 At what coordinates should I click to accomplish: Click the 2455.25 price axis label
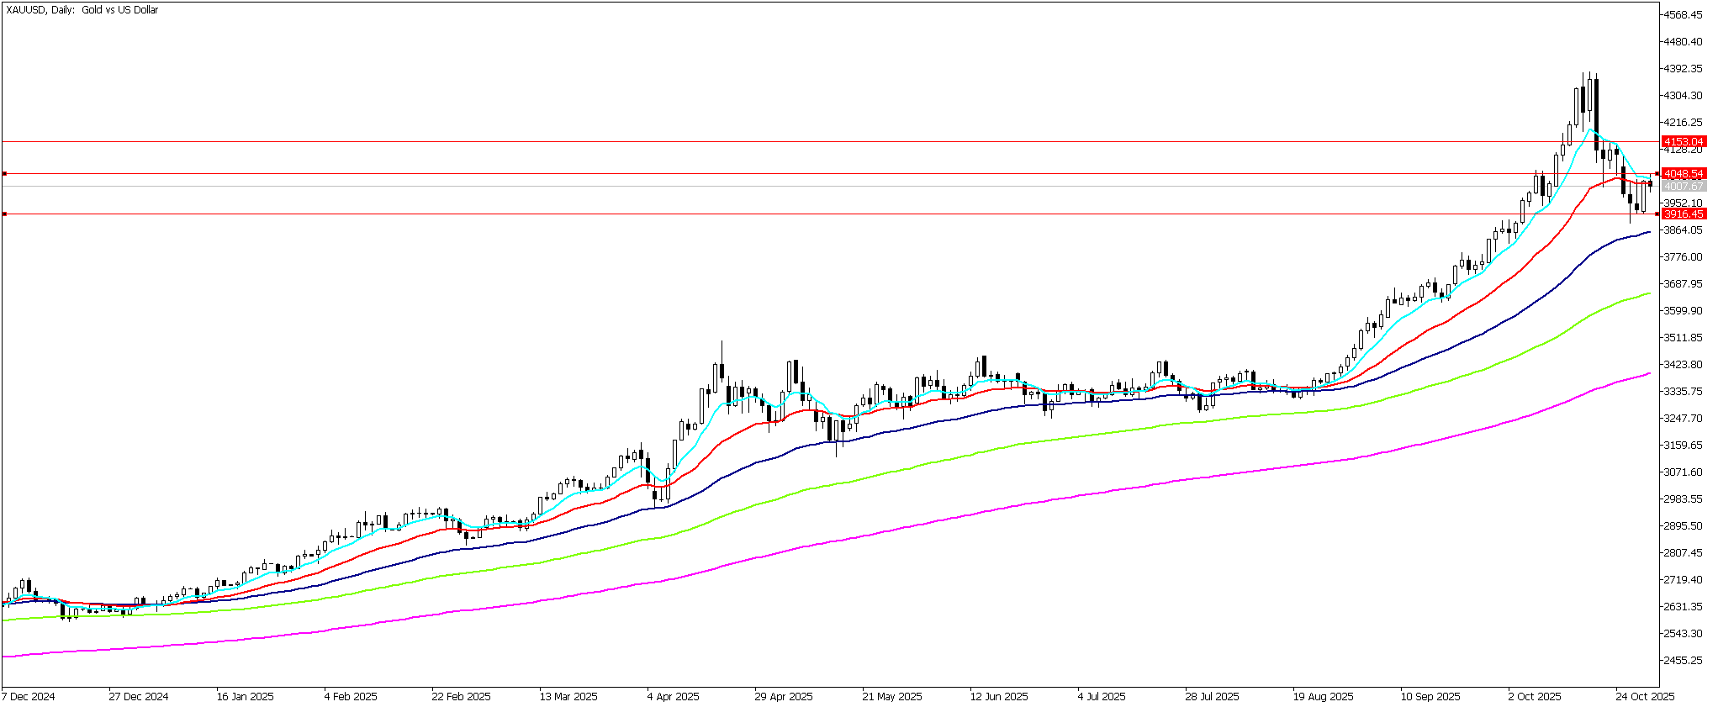click(x=1683, y=661)
